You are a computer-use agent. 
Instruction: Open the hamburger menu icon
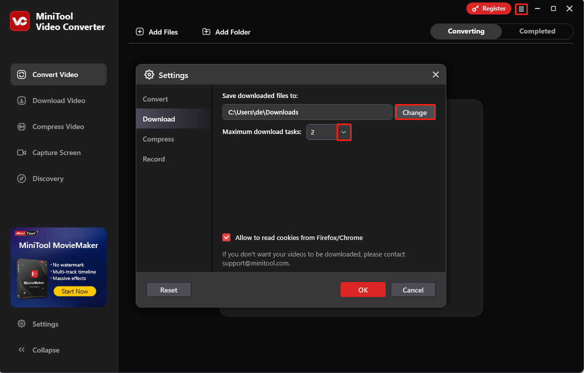coord(521,9)
